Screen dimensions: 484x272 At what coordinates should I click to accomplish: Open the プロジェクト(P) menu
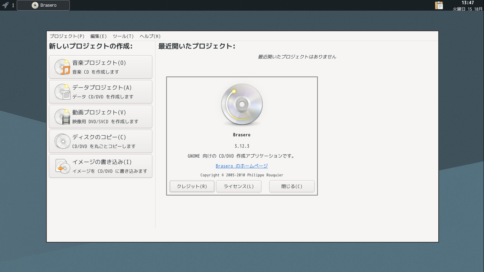click(67, 36)
